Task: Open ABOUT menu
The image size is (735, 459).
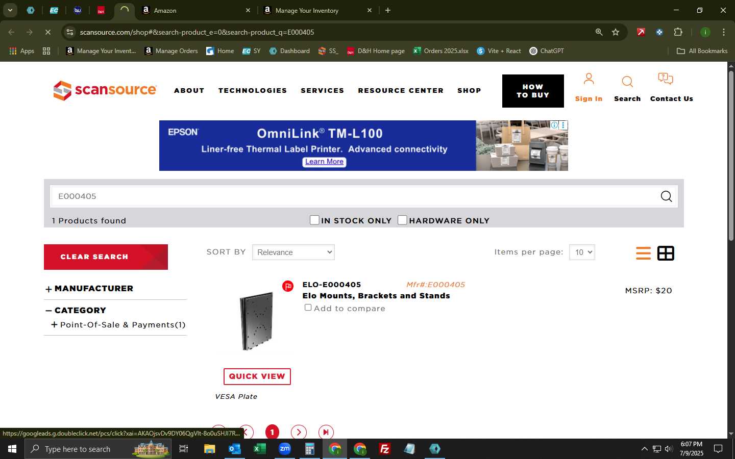Action: [x=189, y=91]
